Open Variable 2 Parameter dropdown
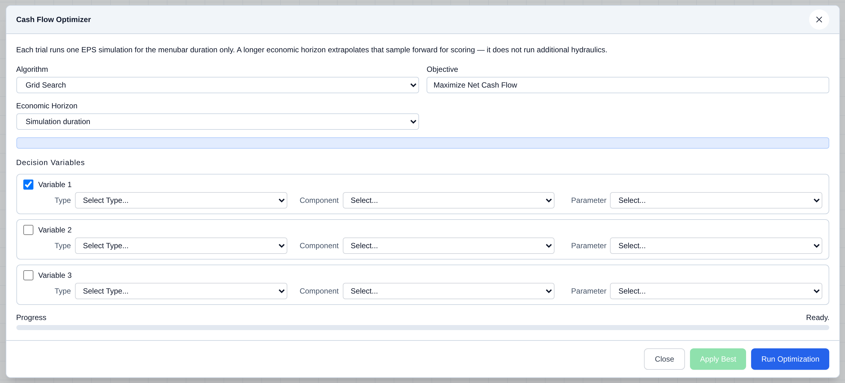This screenshot has width=845, height=383. [716, 245]
